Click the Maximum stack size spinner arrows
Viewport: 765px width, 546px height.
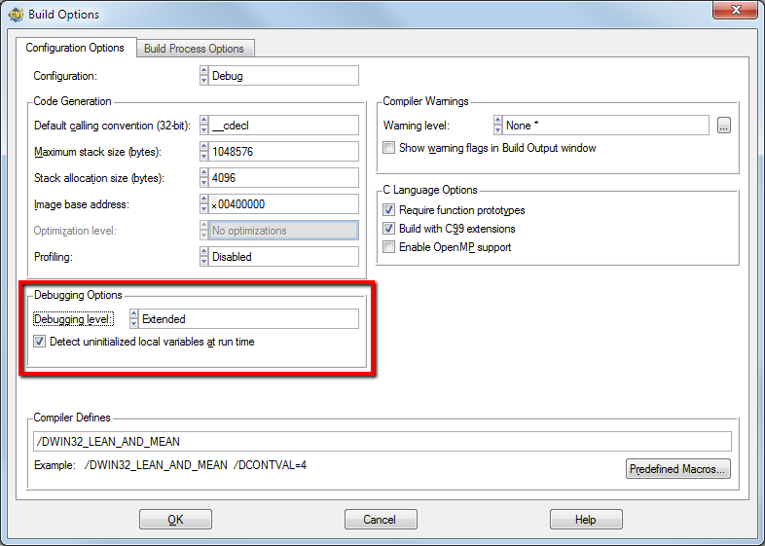(203, 152)
